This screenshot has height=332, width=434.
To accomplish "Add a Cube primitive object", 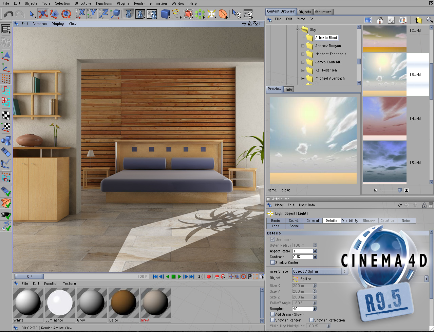I will click(165, 14).
